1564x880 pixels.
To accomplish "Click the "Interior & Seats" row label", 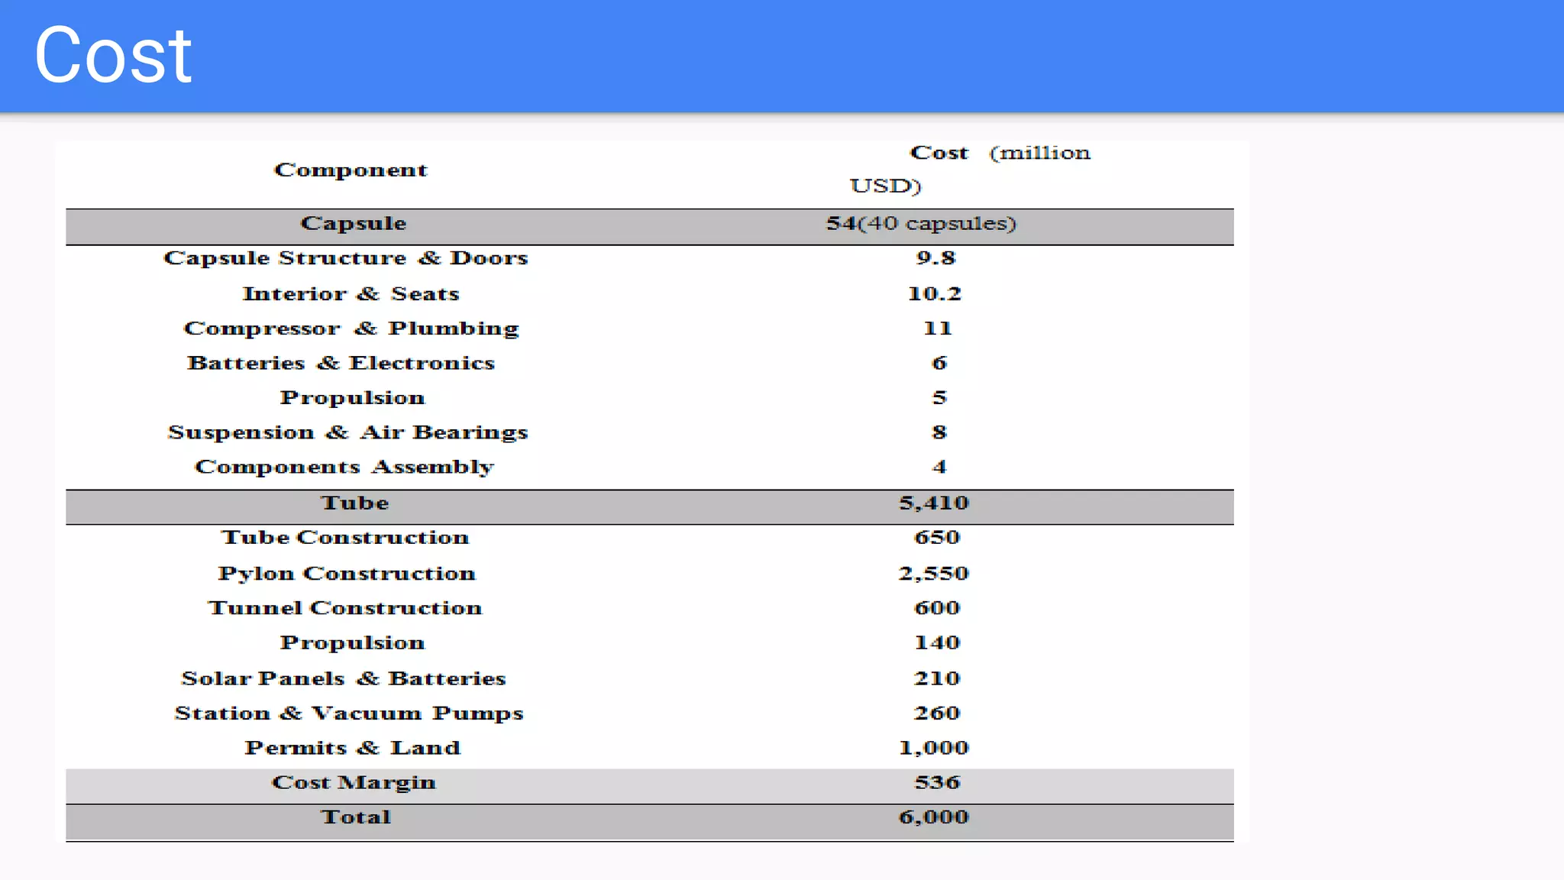I will 351,294.
